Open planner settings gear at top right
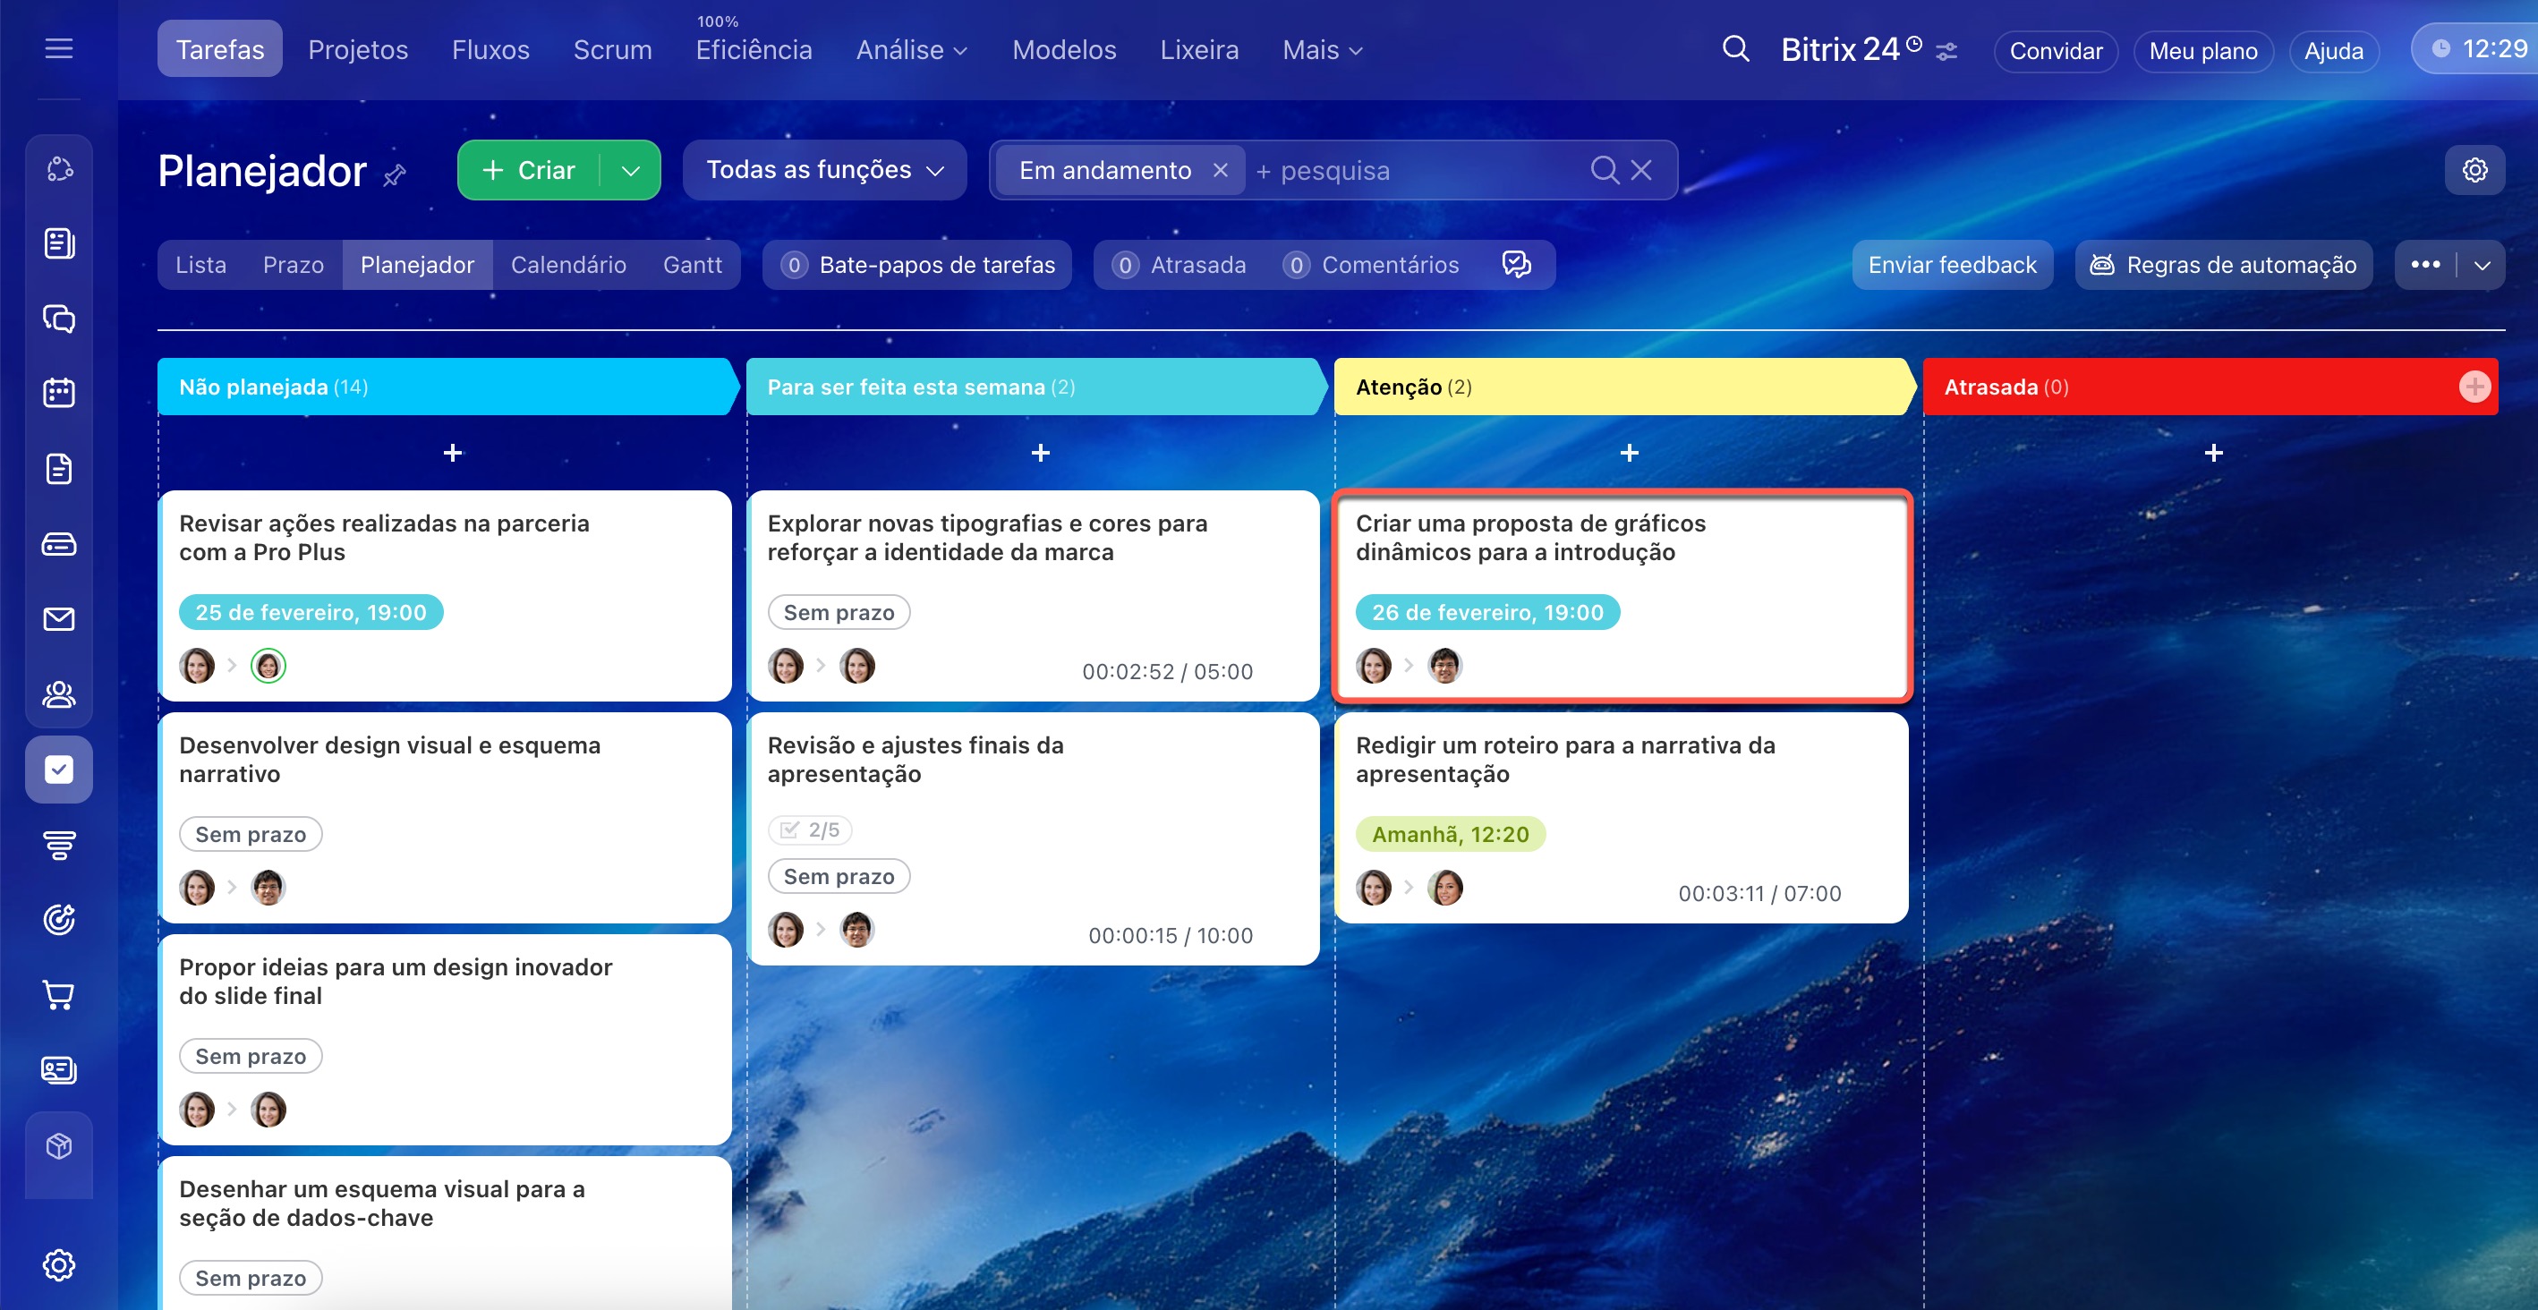Screen dimensions: 2538x1310 pyautogui.click(x=2474, y=170)
